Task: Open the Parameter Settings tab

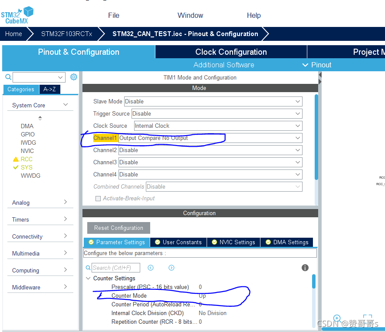Action: (x=117, y=242)
